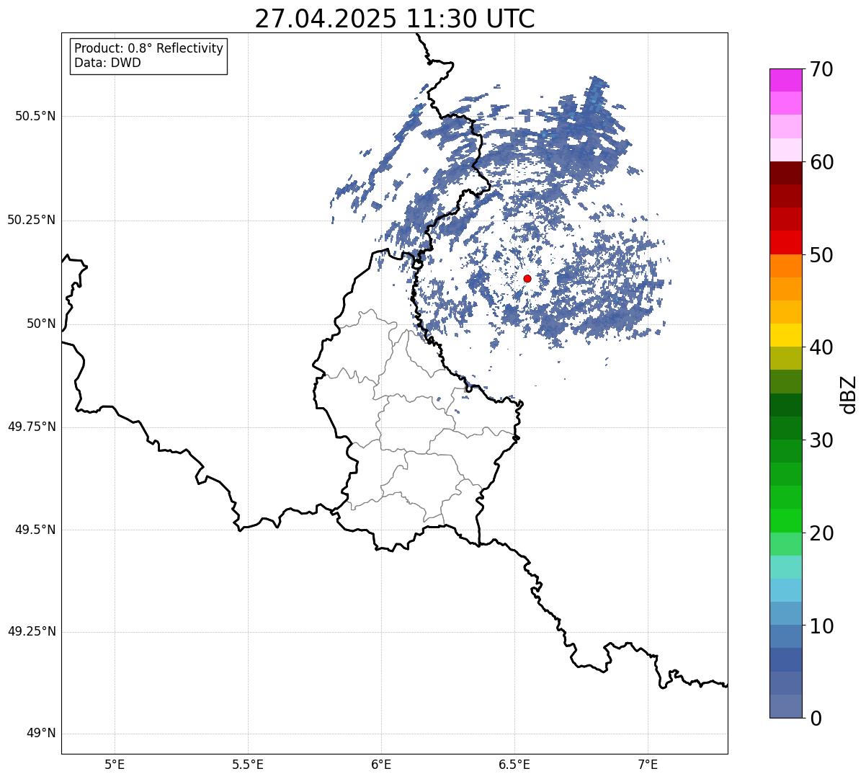
Task: Click the darkest green colorbar swatch near 34
Action: 785,405
